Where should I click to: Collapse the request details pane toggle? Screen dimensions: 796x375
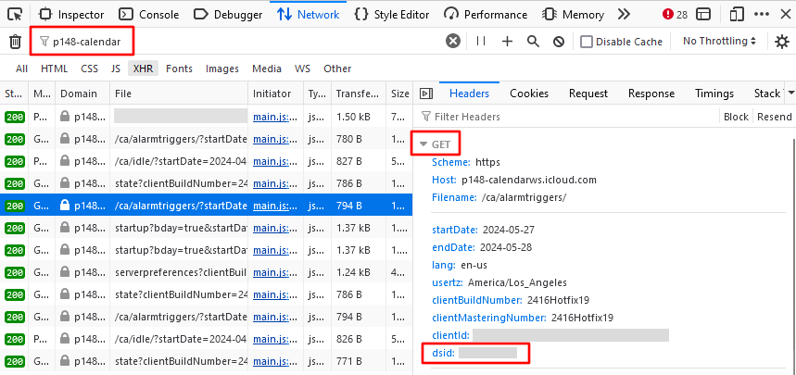[426, 94]
